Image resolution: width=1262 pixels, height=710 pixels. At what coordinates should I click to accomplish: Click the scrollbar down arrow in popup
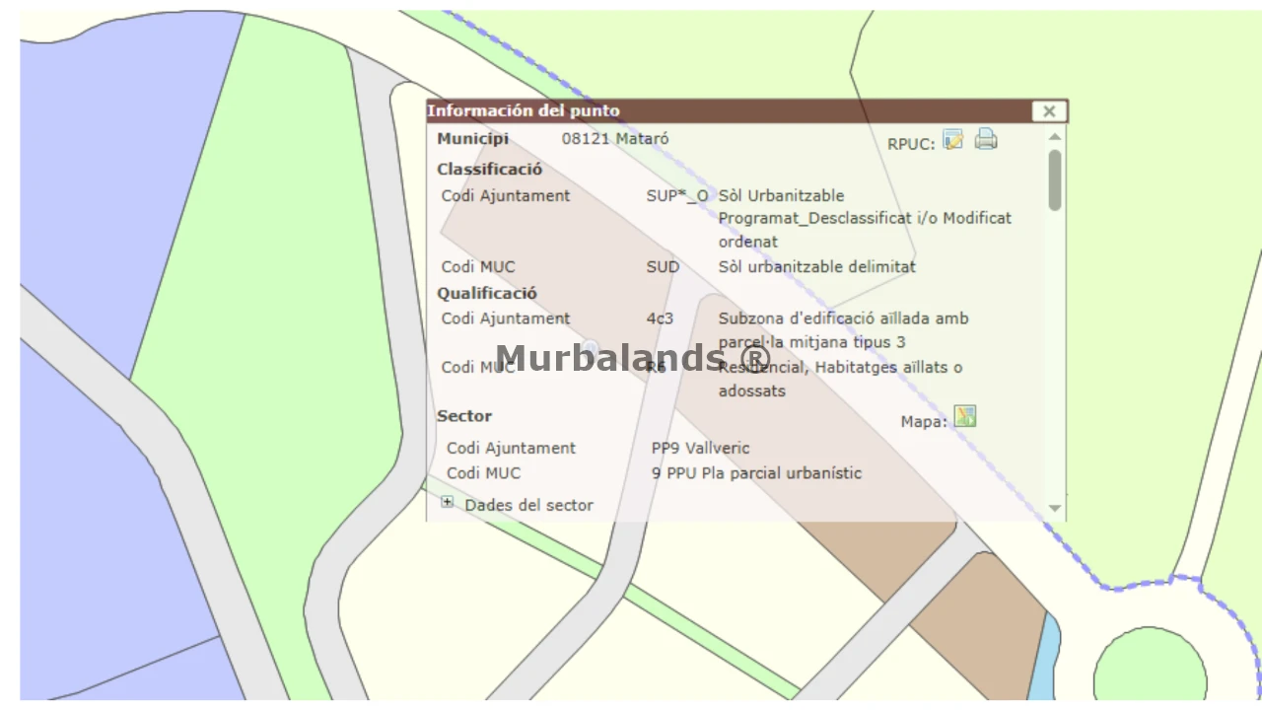pyautogui.click(x=1055, y=508)
